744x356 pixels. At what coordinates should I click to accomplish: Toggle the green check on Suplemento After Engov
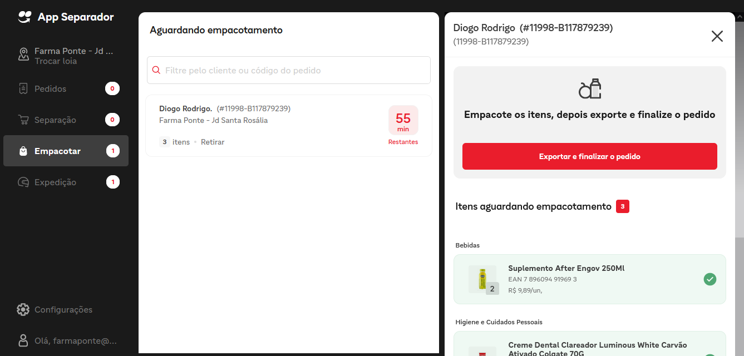click(709, 279)
